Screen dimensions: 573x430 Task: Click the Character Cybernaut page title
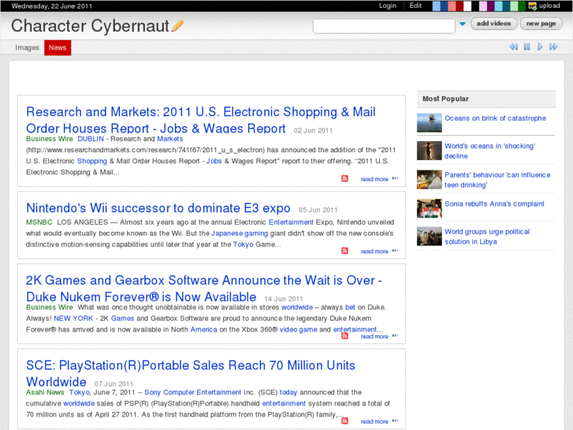click(x=91, y=26)
